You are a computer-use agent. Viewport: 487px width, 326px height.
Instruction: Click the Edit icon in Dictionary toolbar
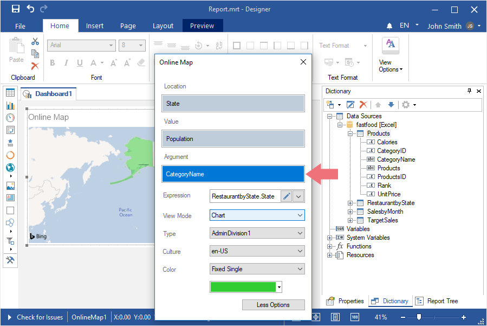click(350, 105)
